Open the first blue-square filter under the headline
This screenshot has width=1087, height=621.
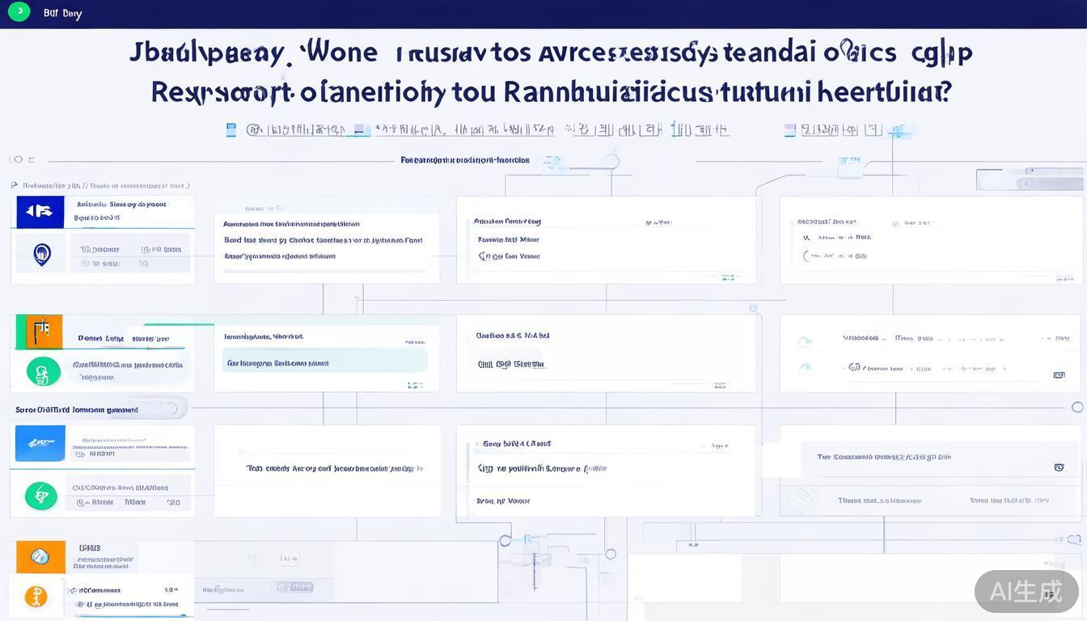pos(231,129)
